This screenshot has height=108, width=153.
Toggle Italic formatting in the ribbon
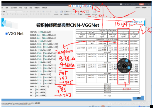click(10, 14)
